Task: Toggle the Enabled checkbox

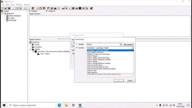Action: pos(30,11)
